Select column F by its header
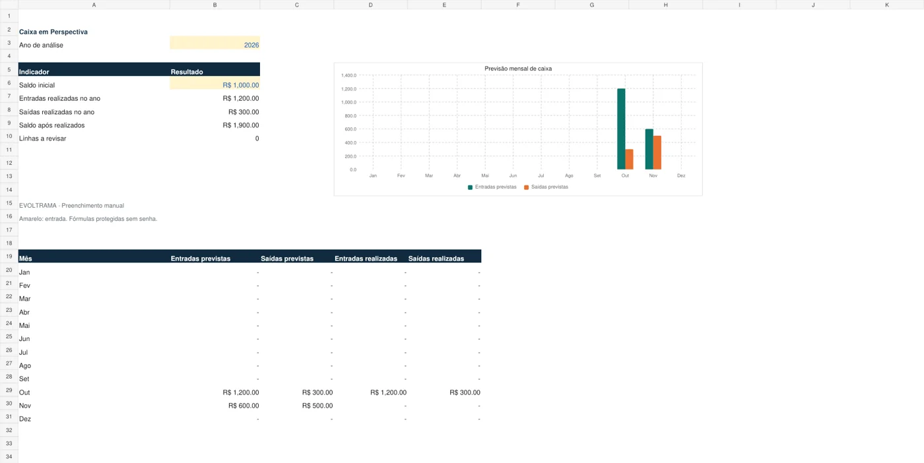The image size is (924, 463). tap(518, 5)
